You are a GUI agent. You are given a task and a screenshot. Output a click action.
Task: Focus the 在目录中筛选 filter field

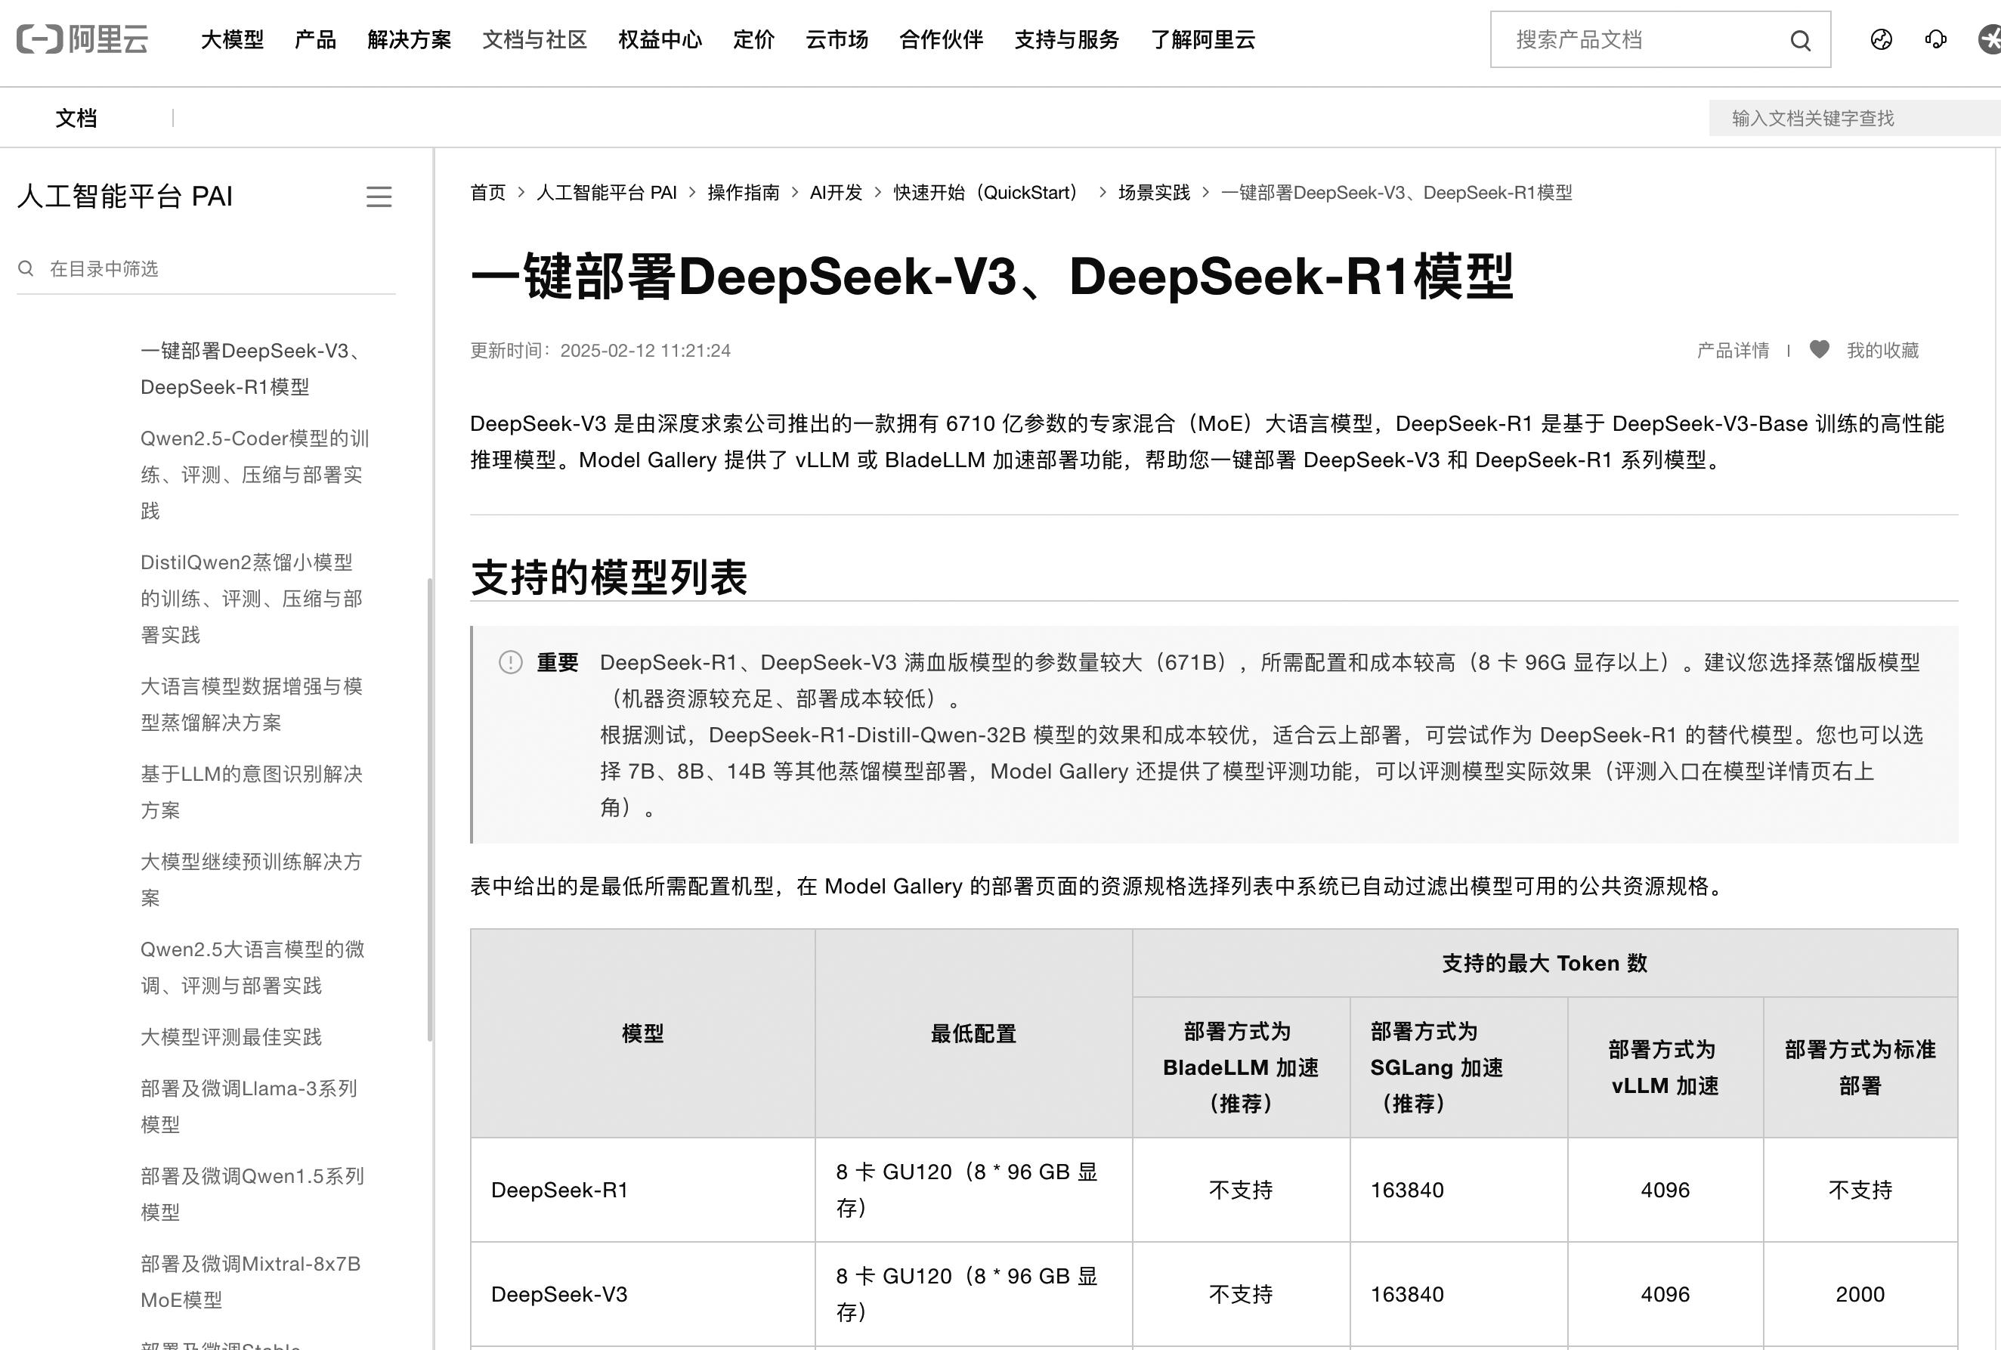(x=206, y=268)
